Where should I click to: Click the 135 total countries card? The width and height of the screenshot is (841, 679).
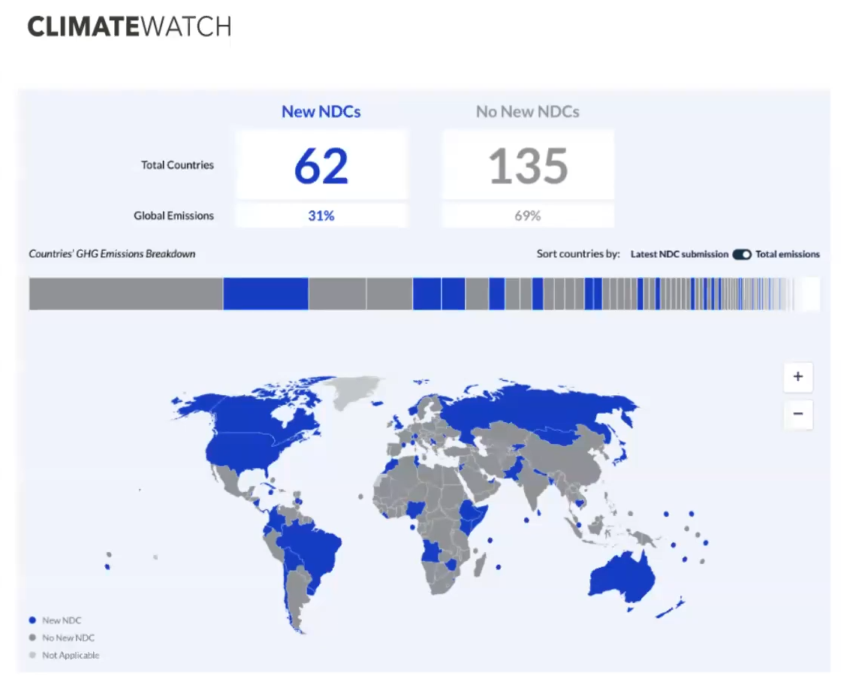tap(528, 165)
